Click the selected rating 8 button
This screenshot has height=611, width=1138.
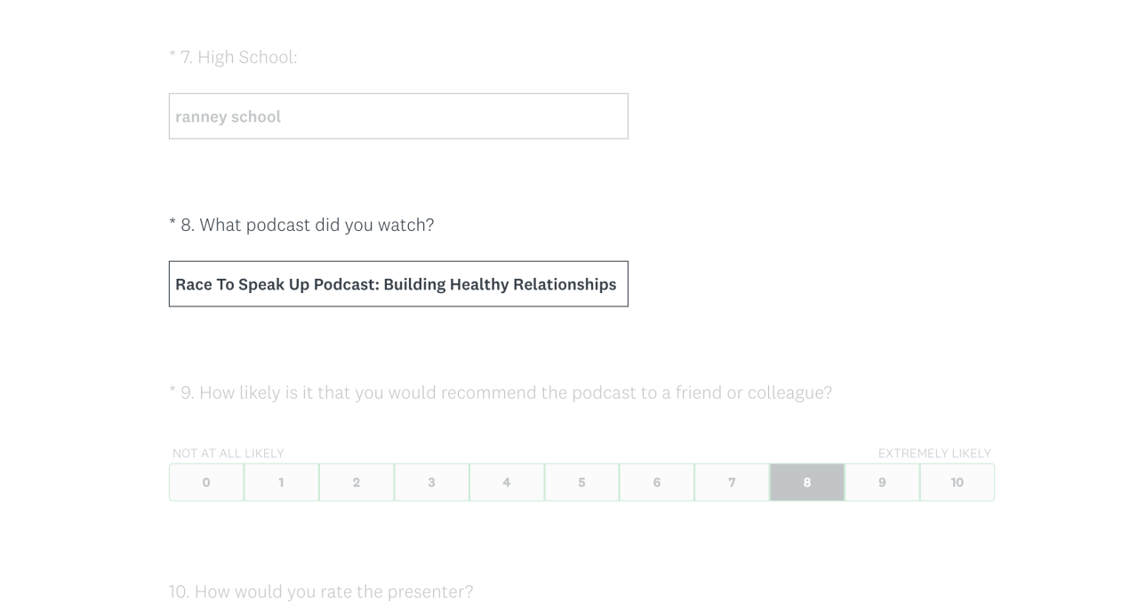click(x=807, y=482)
